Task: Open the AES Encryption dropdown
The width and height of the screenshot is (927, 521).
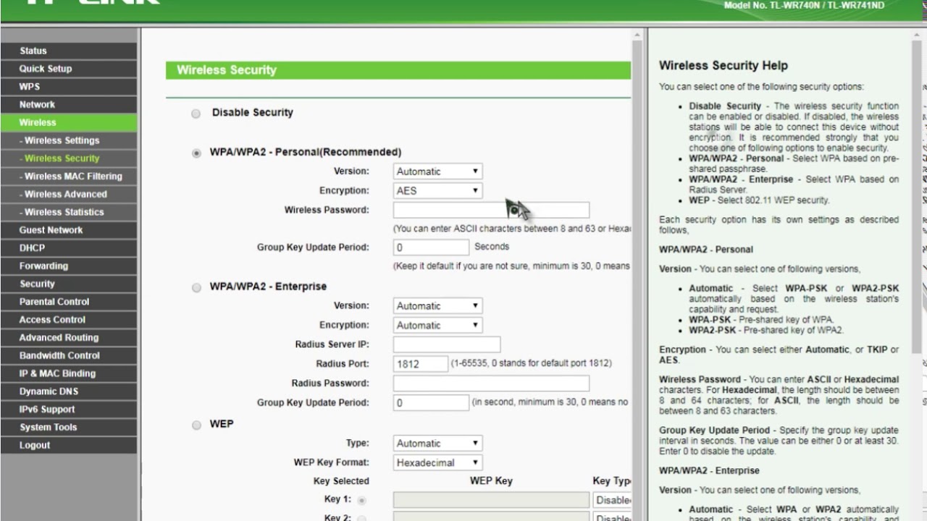Action: 437,191
